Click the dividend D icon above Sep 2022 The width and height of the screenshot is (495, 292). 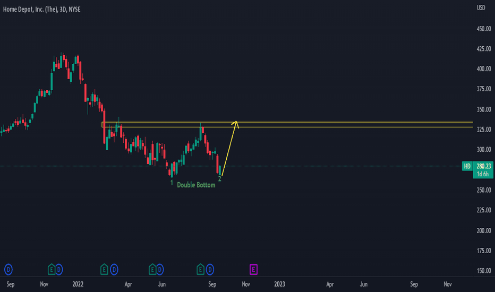click(x=210, y=270)
